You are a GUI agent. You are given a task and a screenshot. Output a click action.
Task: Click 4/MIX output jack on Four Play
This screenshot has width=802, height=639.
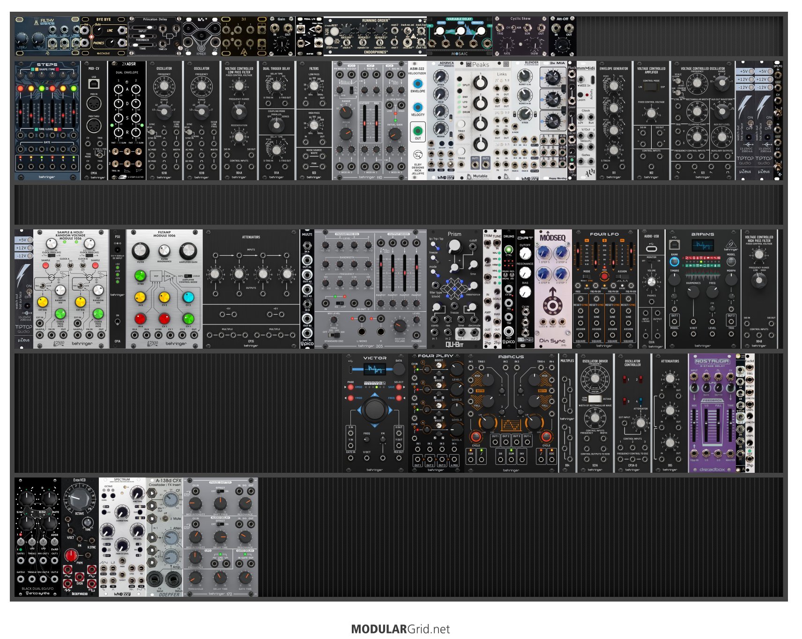(454, 459)
